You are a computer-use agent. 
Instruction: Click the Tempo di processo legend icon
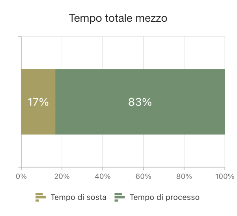point(120,197)
